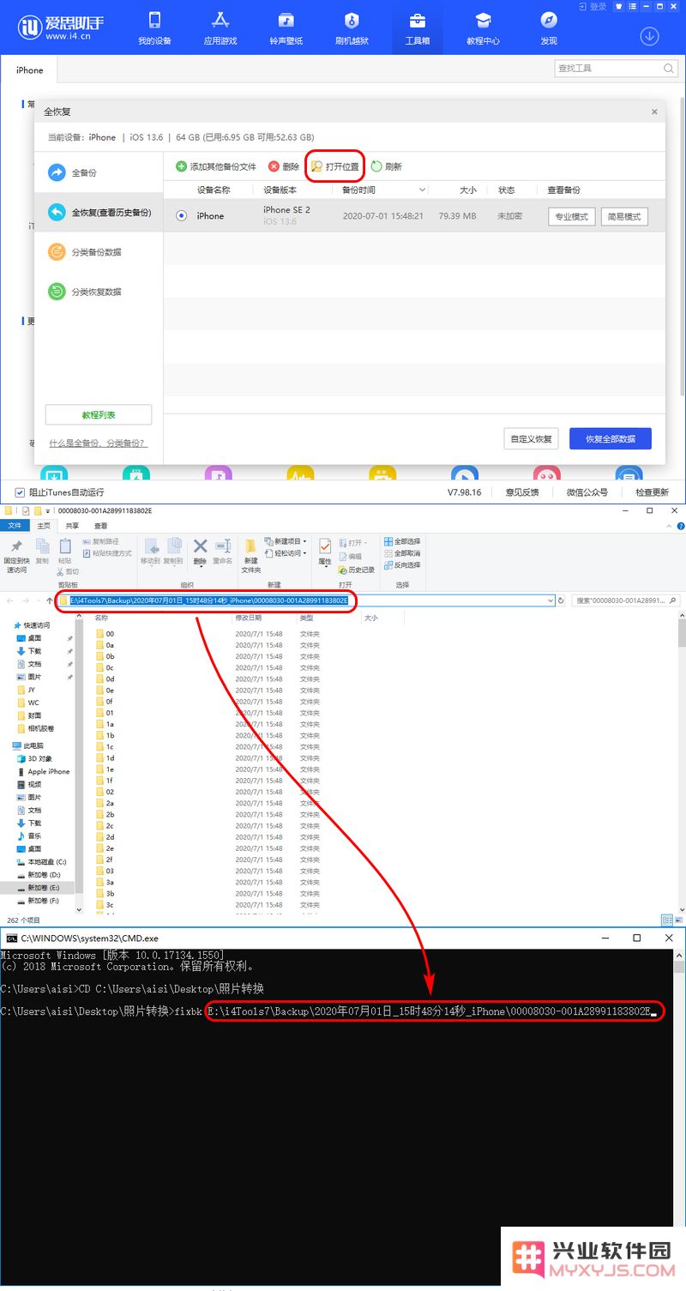Sort by 备份时间 column dropdown arrow
The image size is (686, 1291).
(422, 190)
